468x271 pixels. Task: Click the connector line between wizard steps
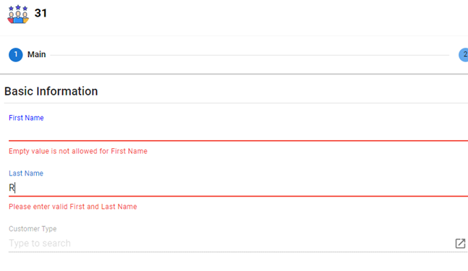250,55
